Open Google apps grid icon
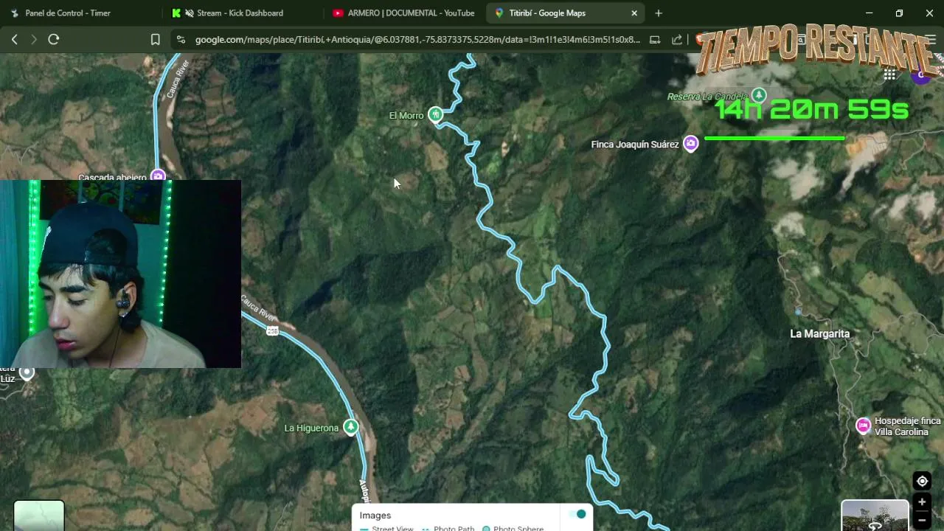This screenshot has height=531, width=944. point(889,74)
